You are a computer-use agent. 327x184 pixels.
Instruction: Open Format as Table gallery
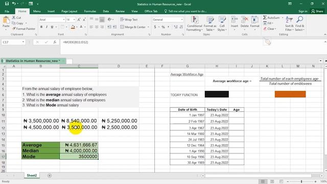coord(210,24)
